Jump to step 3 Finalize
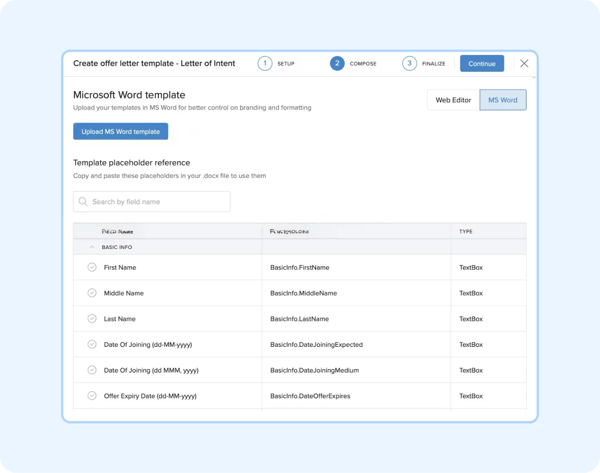Screen dimensions: 600x473 click(424, 63)
